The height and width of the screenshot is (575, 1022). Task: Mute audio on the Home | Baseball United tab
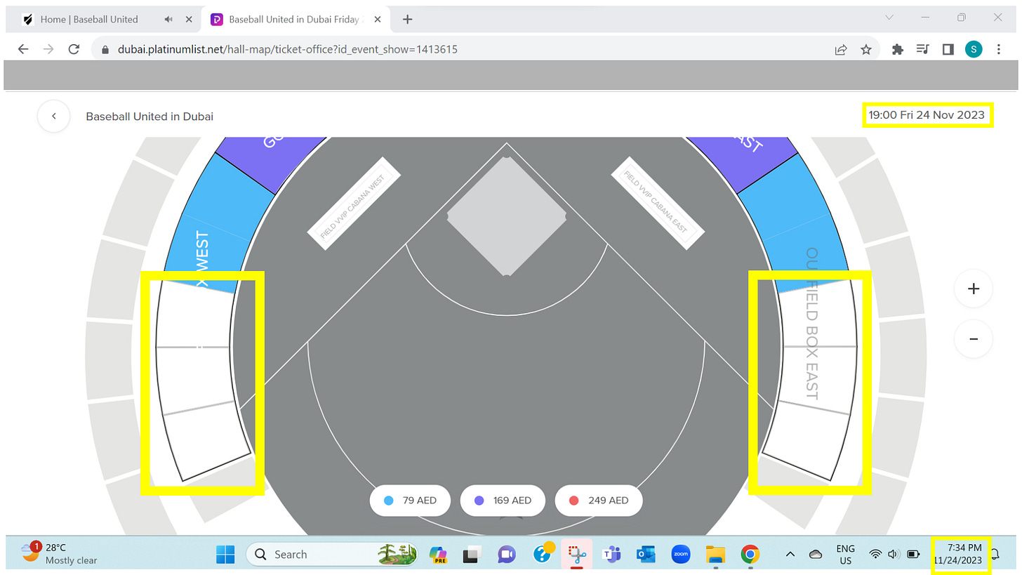168,19
